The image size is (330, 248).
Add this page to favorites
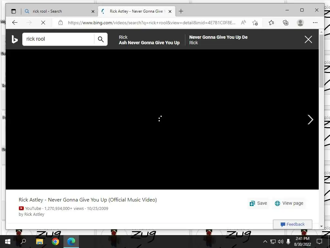(x=255, y=23)
